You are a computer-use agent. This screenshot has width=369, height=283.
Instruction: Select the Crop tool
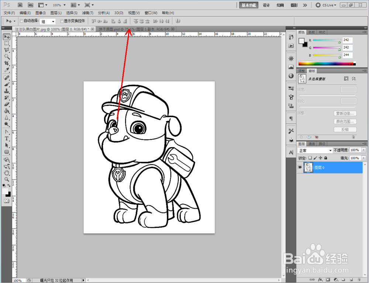[7, 63]
